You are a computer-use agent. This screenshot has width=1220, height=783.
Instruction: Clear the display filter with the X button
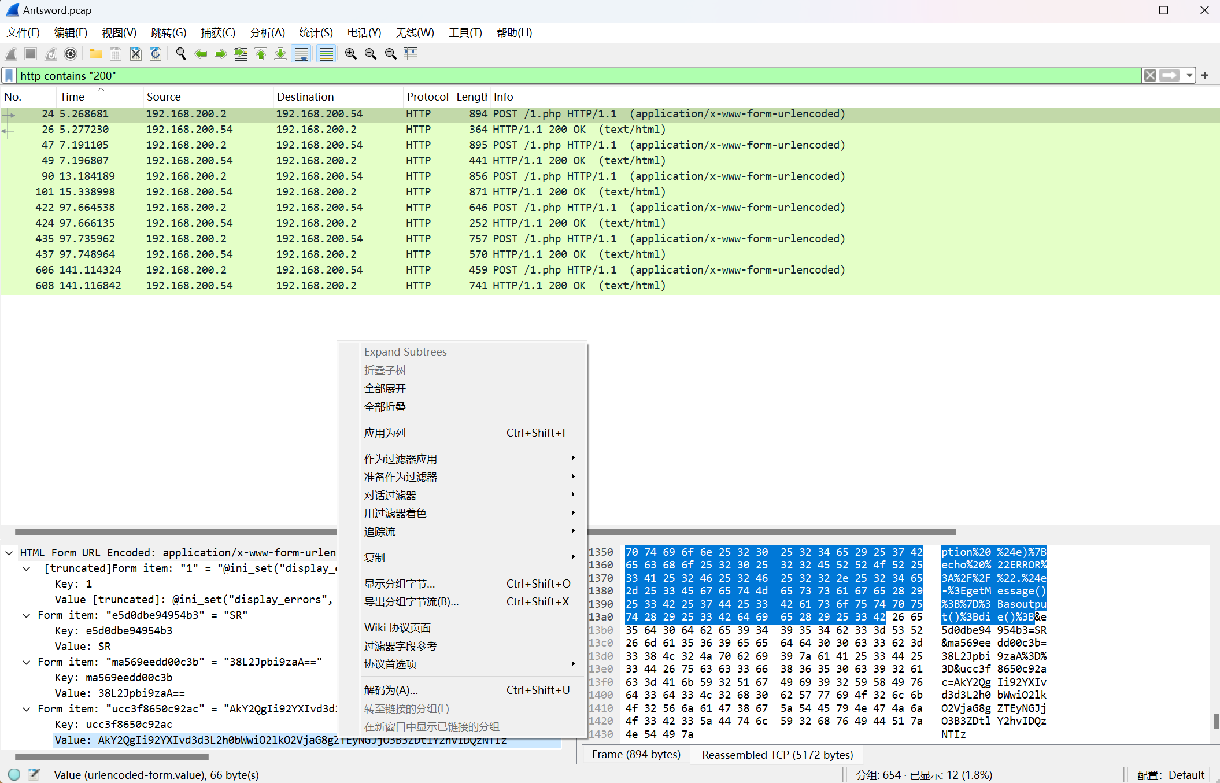point(1150,76)
